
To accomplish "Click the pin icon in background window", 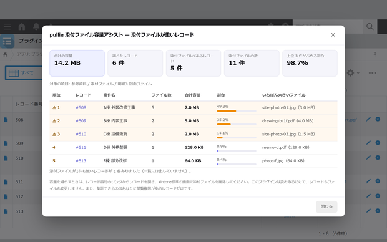I will click(x=375, y=54).
